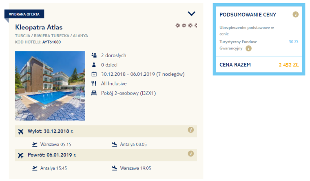Open the info icon in the Powrót row
310x181 pixels.
pyautogui.click(x=191, y=154)
